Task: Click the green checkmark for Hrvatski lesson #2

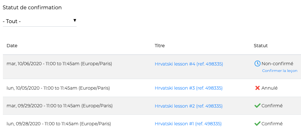Action: 257,106
